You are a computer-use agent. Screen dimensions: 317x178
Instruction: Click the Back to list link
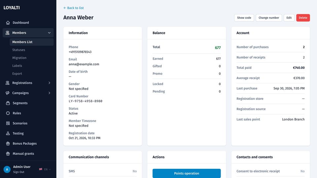click(73, 8)
